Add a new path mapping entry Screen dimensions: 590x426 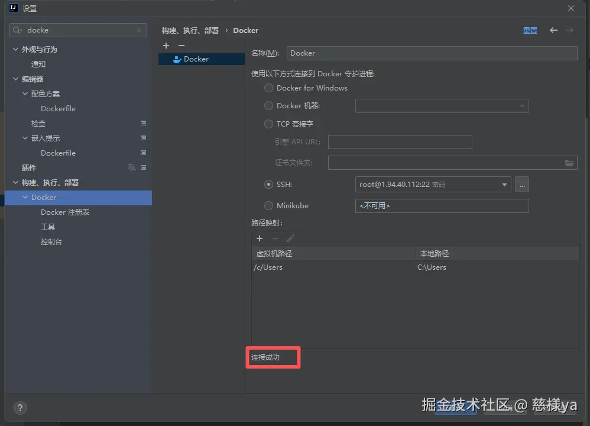(260, 238)
